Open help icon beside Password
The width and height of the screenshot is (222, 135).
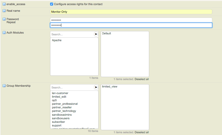[x=4, y=19]
